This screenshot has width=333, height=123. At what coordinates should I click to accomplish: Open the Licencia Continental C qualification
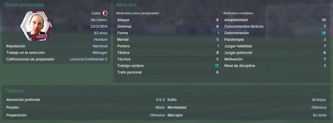pos(88,59)
